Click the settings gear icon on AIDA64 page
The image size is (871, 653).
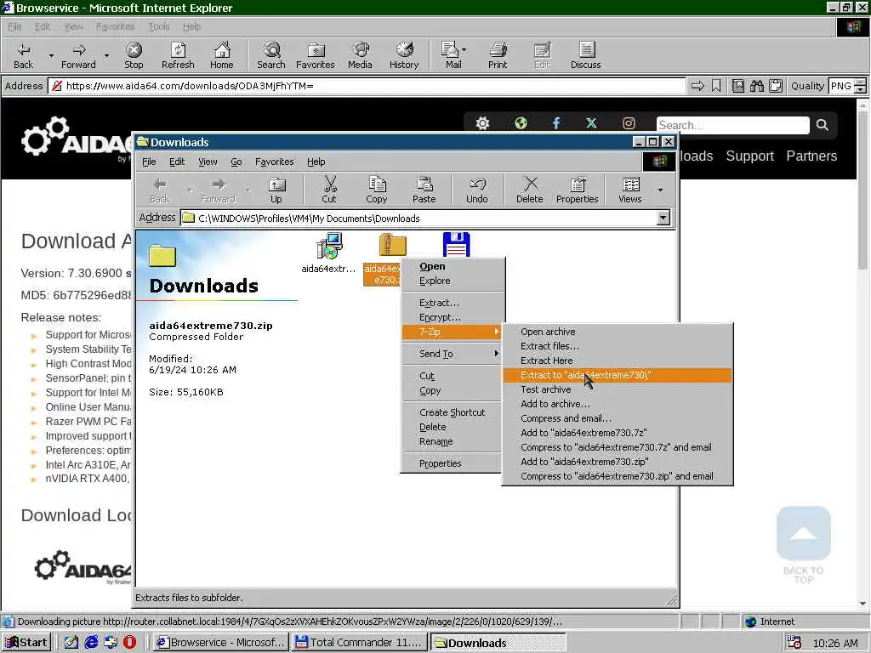483,123
